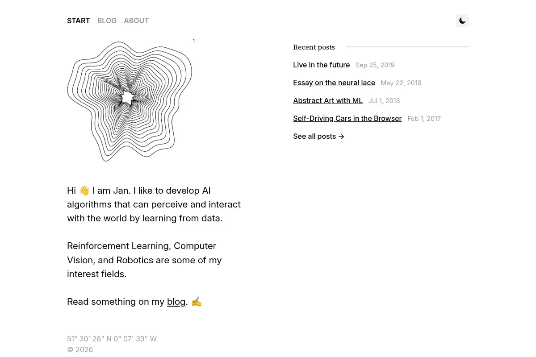Click the Sep 25, 2019 date

coord(375,65)
